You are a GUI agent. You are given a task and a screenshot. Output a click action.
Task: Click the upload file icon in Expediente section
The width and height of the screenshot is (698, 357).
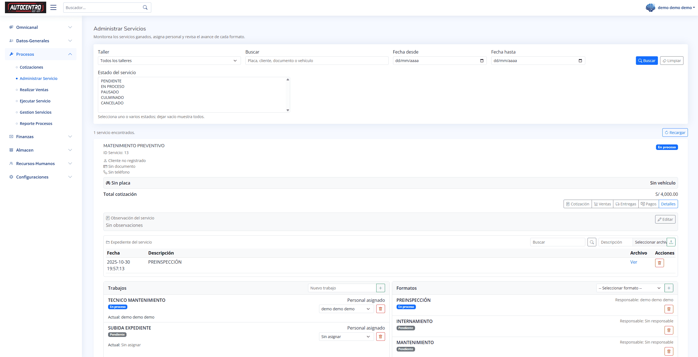point(671,242)
